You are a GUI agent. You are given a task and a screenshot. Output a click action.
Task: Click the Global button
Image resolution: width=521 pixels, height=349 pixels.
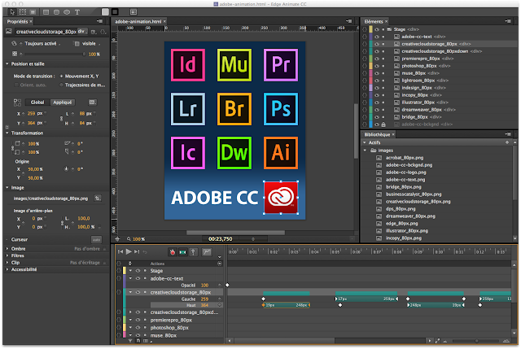(x=37, y=103)
